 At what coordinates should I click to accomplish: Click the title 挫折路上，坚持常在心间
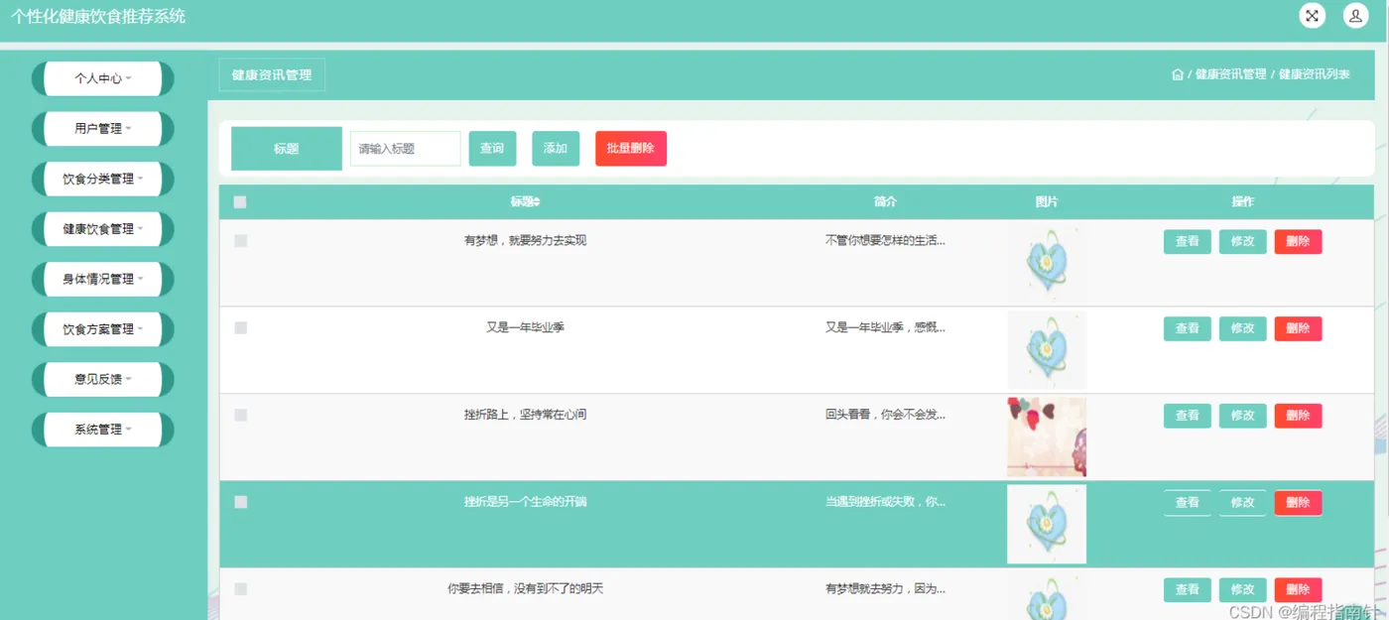(525, 415)
